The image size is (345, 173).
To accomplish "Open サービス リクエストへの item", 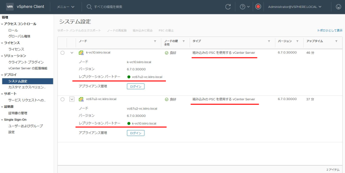I will pos(27,100).
